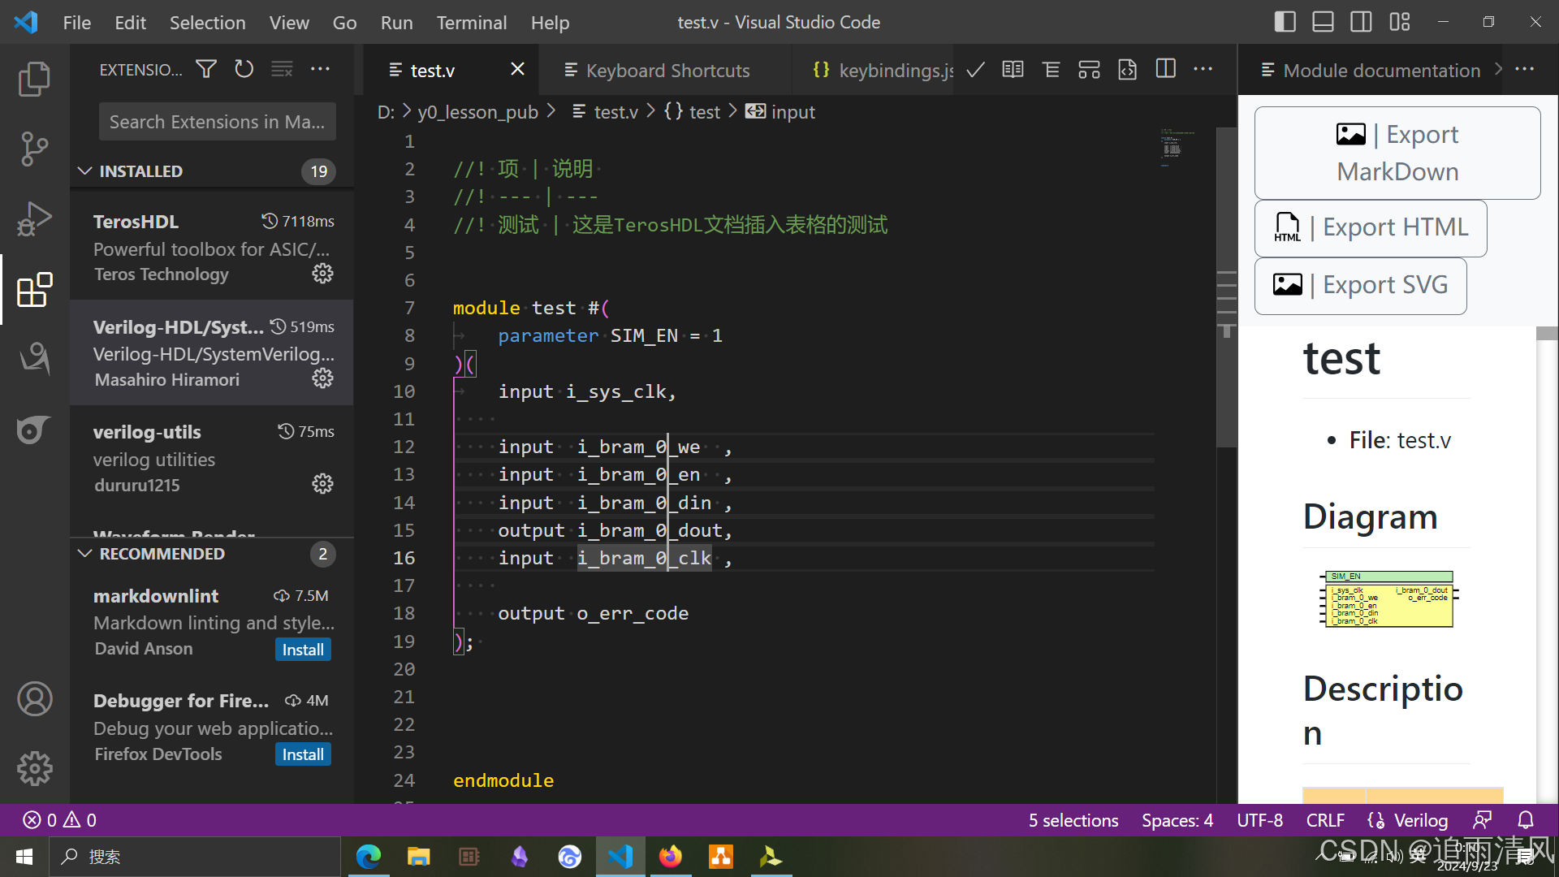Open the Manage gear for the verilog-utils extension
This screenshot has height=877, width=1559.
point(322,483)
